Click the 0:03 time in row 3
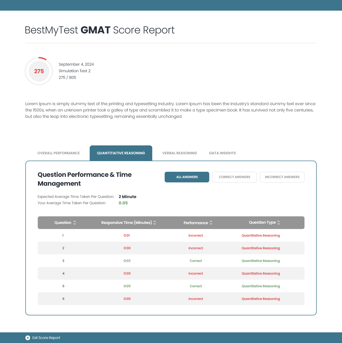The width and height of the screenshot is (342, 343). [x=127, y=261]
